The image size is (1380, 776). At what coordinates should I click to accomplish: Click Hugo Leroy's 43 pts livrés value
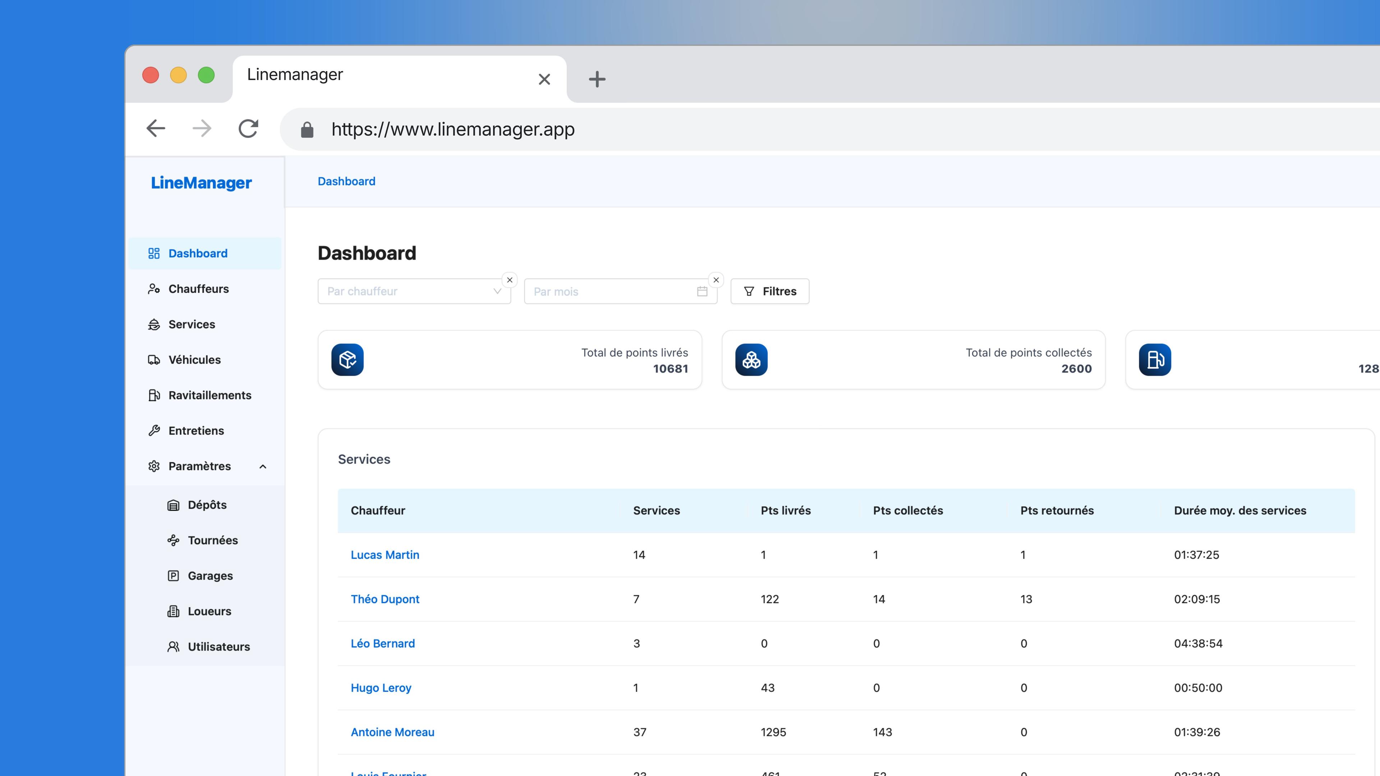pyautogui.click(x=767, y=688)
